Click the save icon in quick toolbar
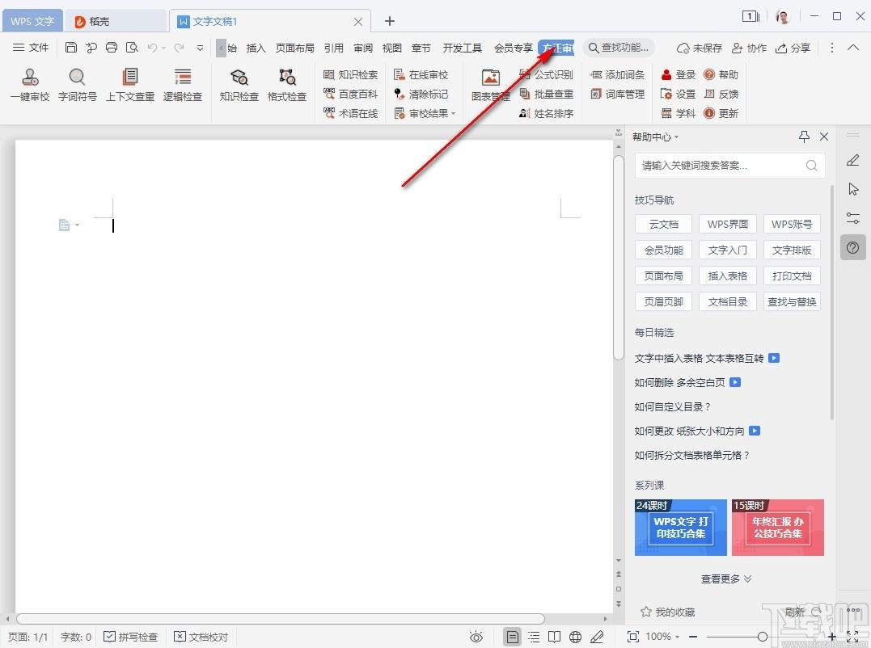This screenshot has width=871, height=648. tap(71, 48)
